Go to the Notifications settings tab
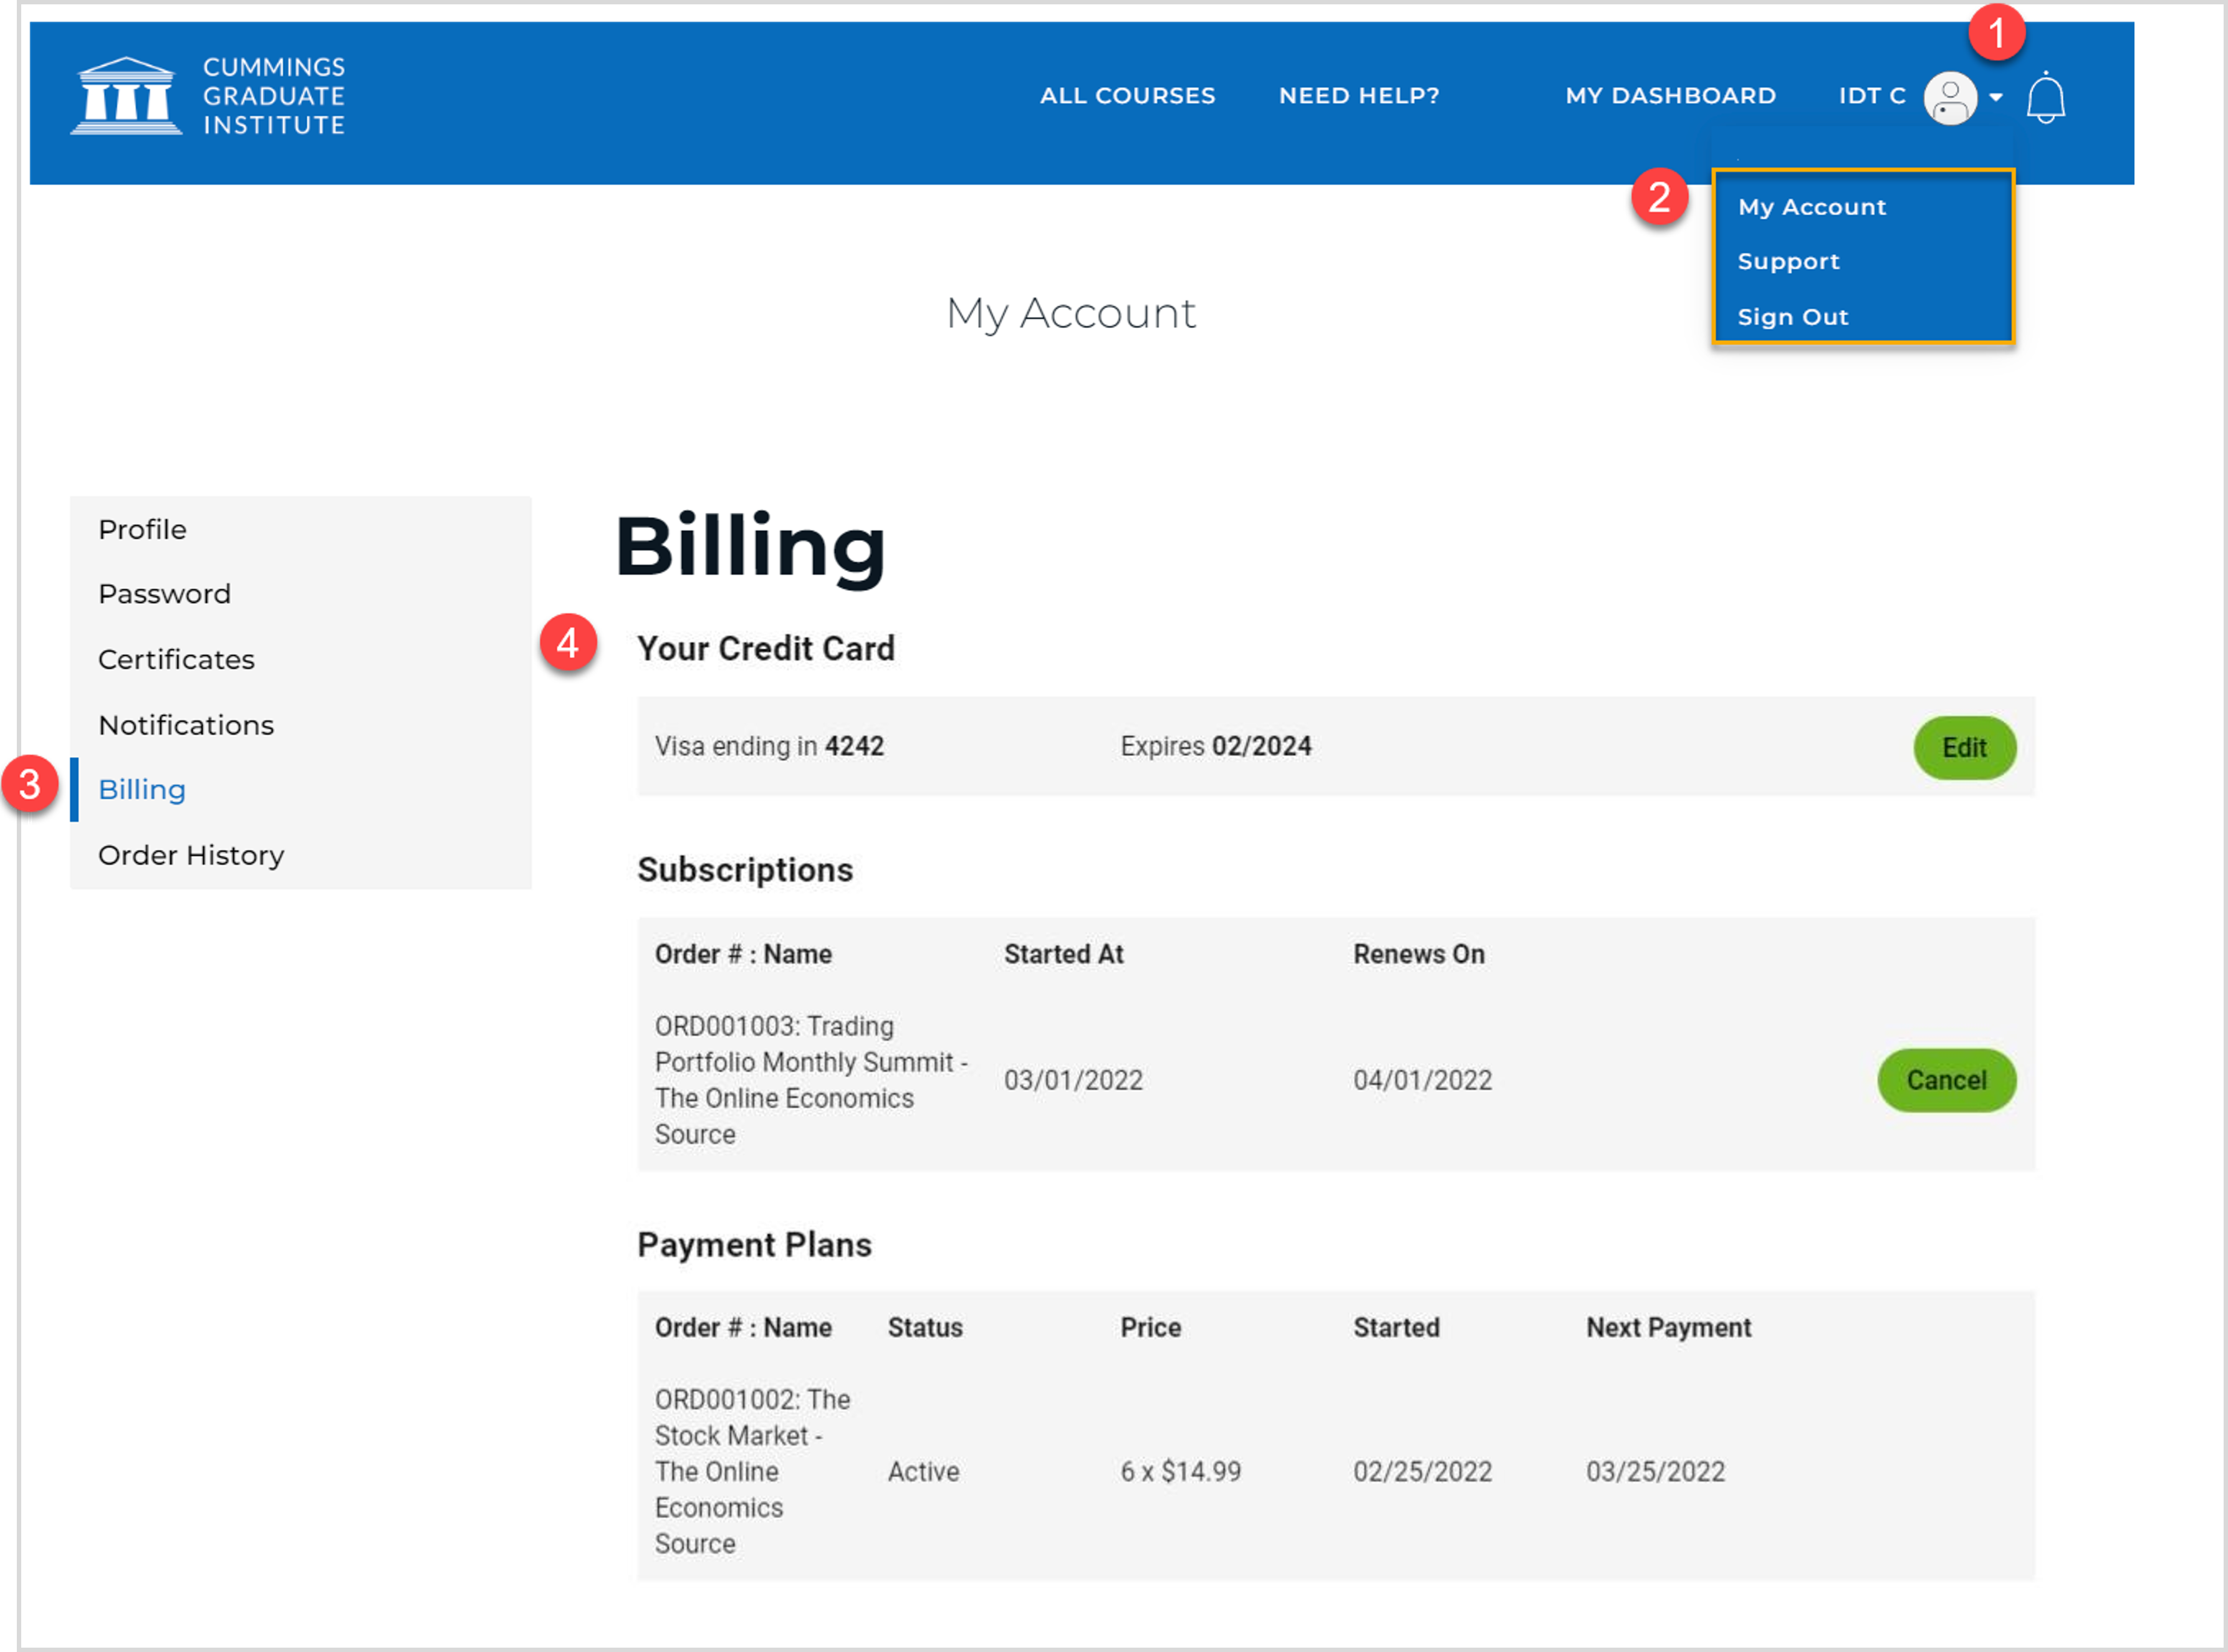This screenshot has width=2228, height=1652. pos(186,725)
